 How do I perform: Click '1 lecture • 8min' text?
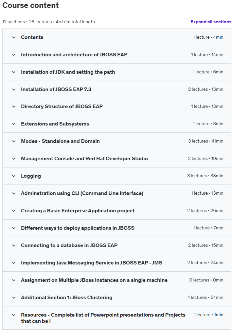[208, 124]
